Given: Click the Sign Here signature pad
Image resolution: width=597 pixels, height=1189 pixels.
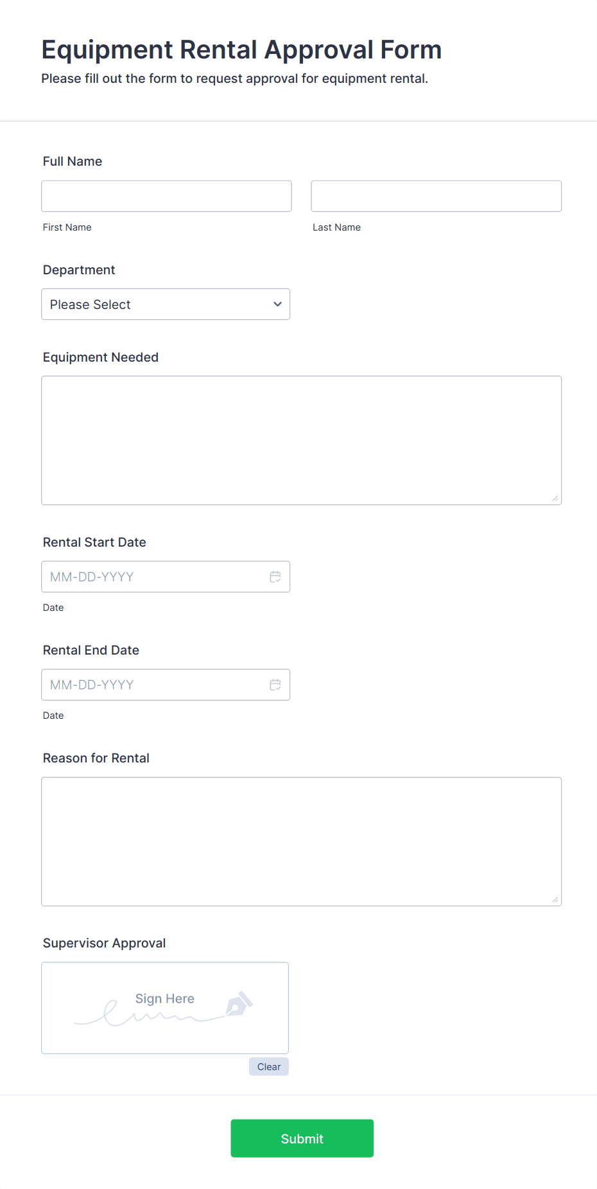Looking at the screenshot, I should [x=164, y=1007].
